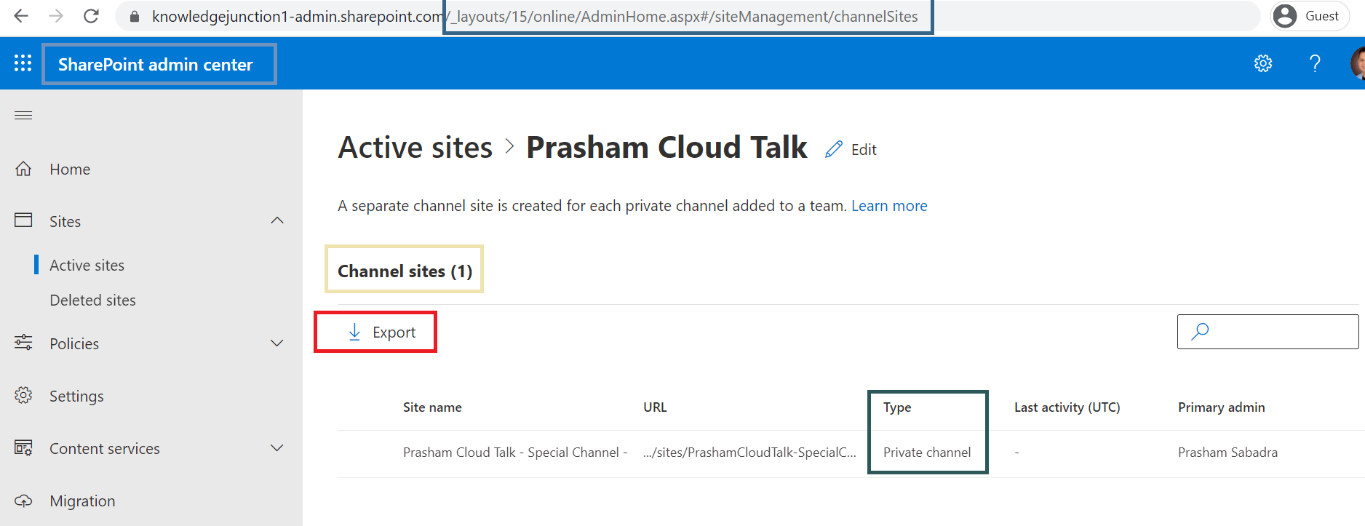This screenshot has width=1365, height=526.
Task: Click Sites label in sidebar
Action: pos(65,221)
